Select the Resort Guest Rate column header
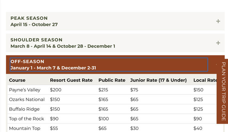Image resolution: width=228 pixels, height=132 pixels. pos(71,80)
